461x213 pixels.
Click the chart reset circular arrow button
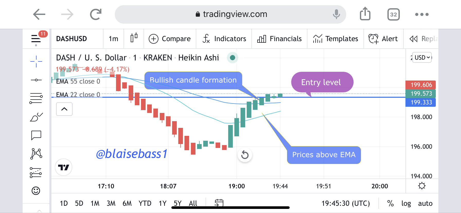(245, 155)
